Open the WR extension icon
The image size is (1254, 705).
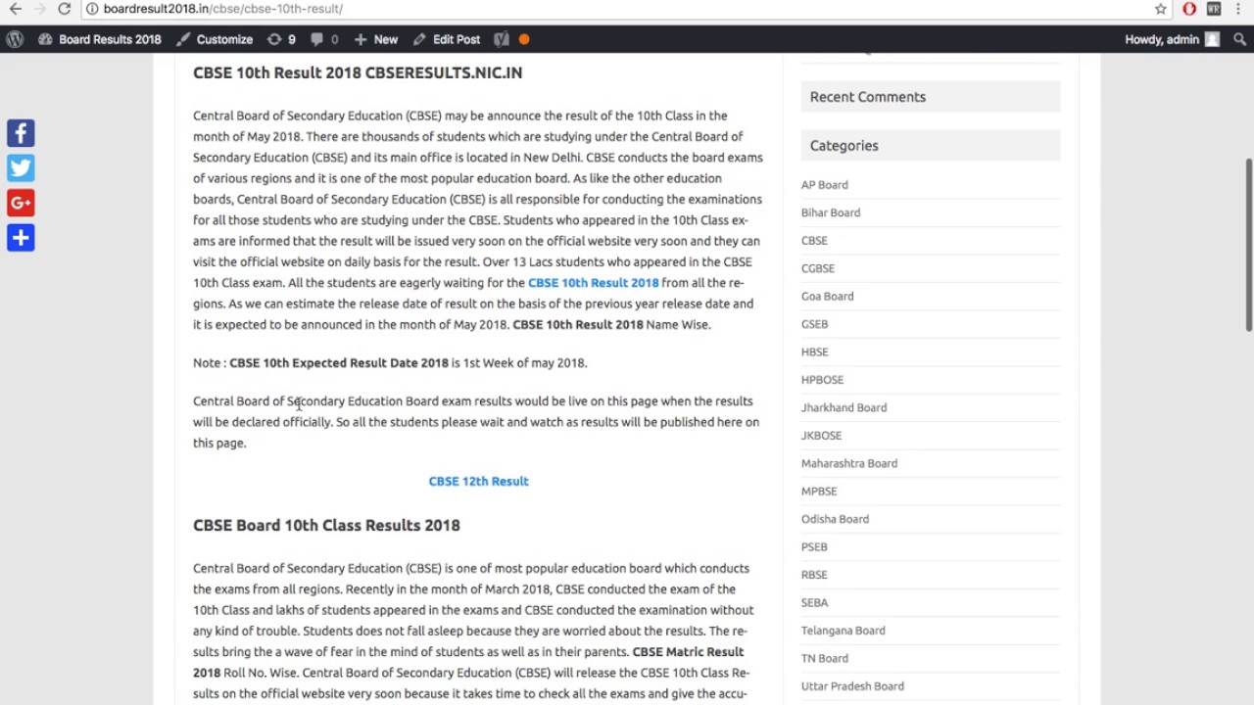click(x=1214, y=9)
